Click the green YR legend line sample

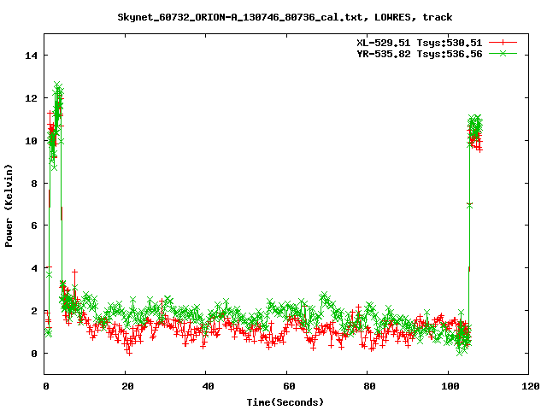(503, 53)
